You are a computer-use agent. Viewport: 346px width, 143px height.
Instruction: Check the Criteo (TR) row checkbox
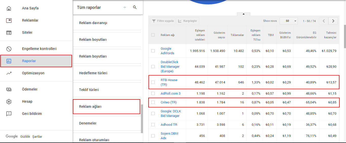tap(153, 102)
